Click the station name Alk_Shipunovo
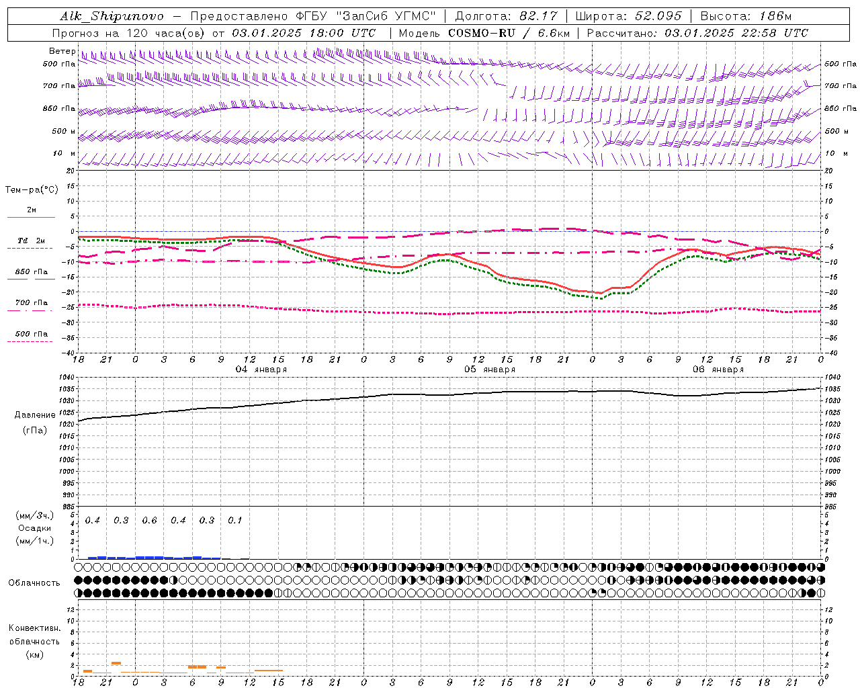Viewport: 860px width, 688px height. 112,16
